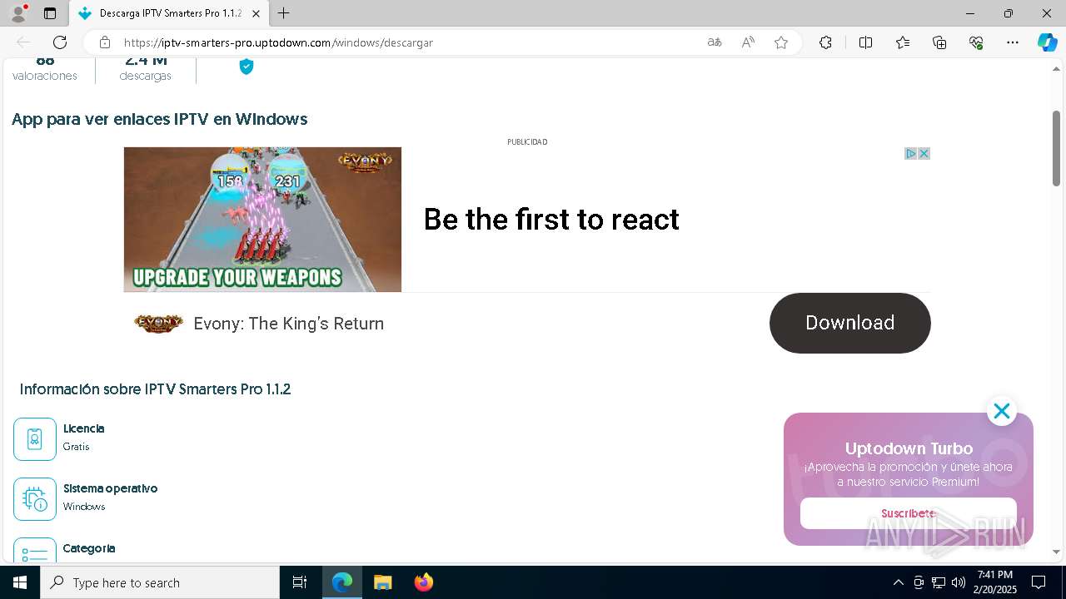Show hidden system tray icons
This screenshot has width=1066, height=599.
tap(898, 582)
